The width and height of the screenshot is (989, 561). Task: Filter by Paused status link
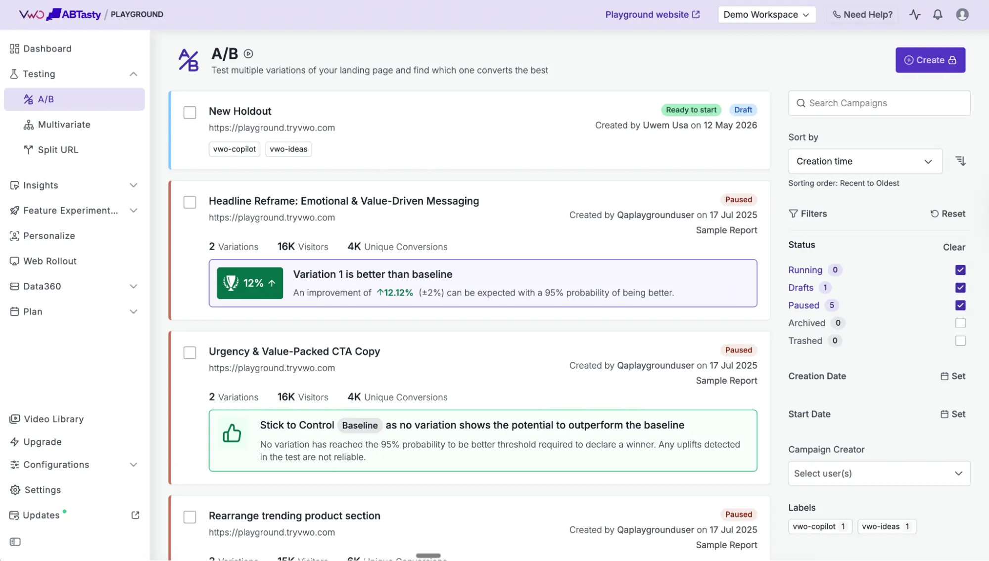[803, 305]
